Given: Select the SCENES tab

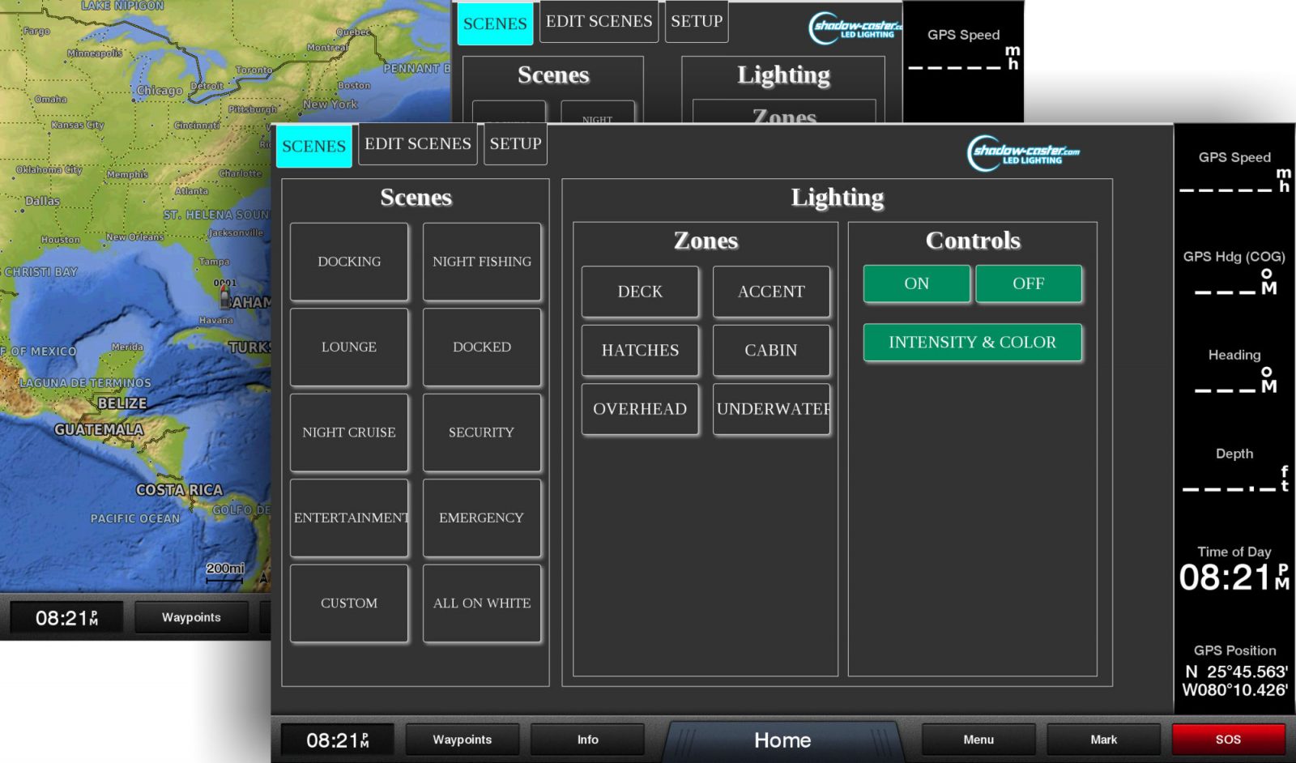Looking at the screenshot, I should 313,146.
